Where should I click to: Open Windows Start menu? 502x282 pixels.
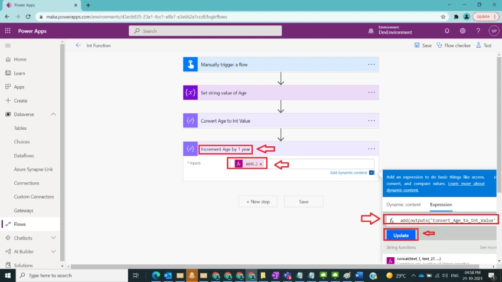point(7,276)
